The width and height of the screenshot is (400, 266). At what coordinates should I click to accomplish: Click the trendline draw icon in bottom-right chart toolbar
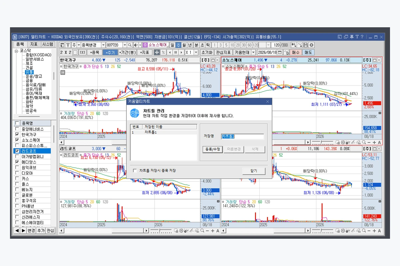tap(353, 231)
